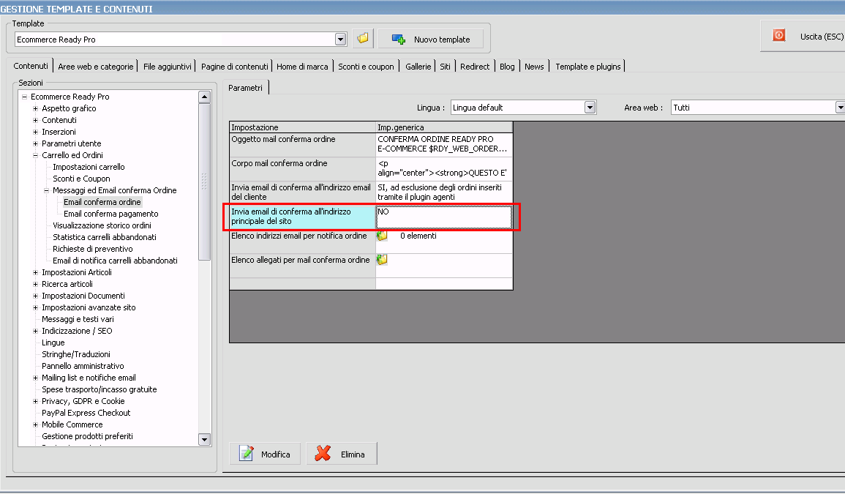
Task: Collapse the Ecommerce Ready Pro root node
Action: point(24,97)
